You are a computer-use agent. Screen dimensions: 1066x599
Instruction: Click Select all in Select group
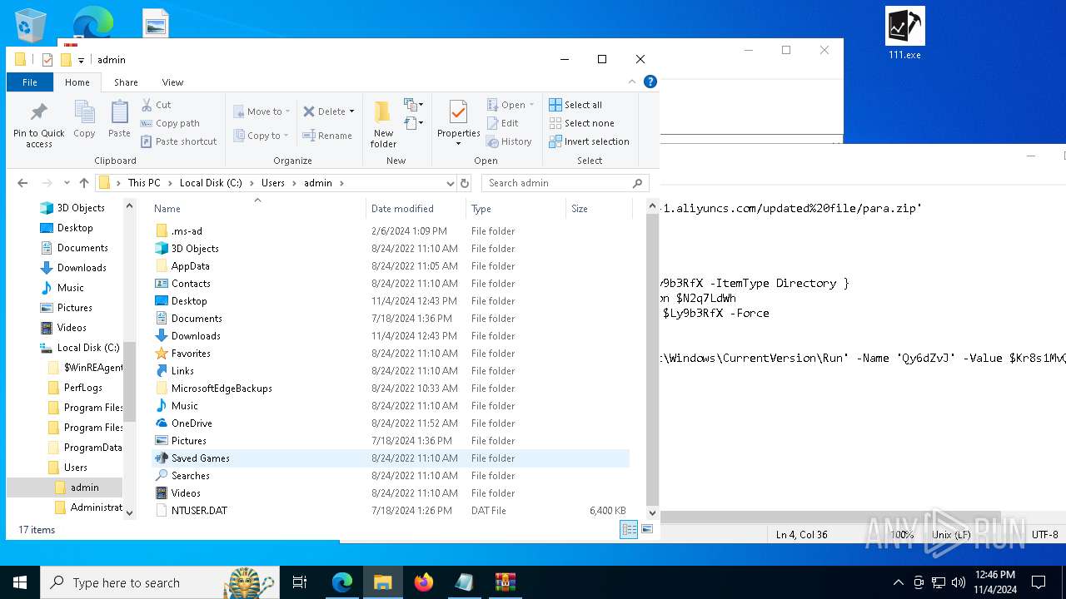click(575, 105)
